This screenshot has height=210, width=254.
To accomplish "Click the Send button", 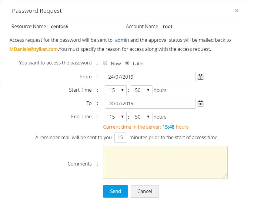I will pos(115,191).
